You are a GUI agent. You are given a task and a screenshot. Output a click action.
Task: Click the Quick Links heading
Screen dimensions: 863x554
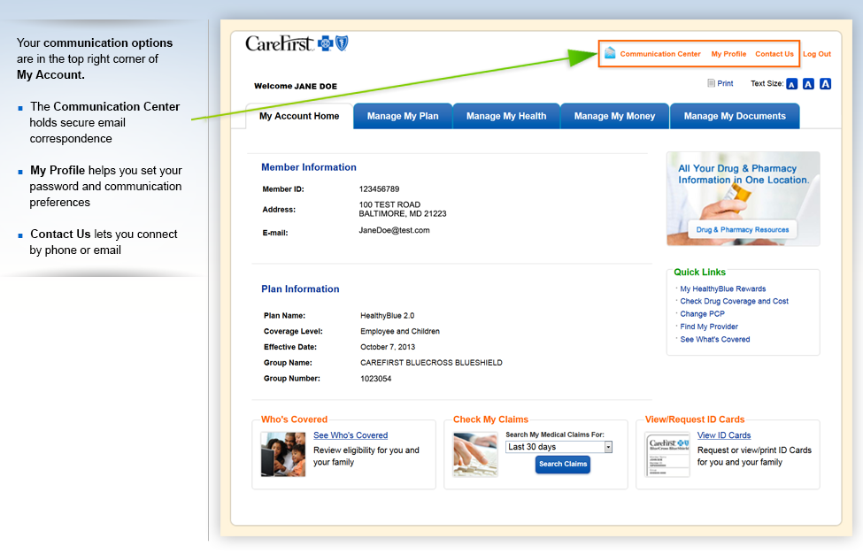click(x=700, y=272)
